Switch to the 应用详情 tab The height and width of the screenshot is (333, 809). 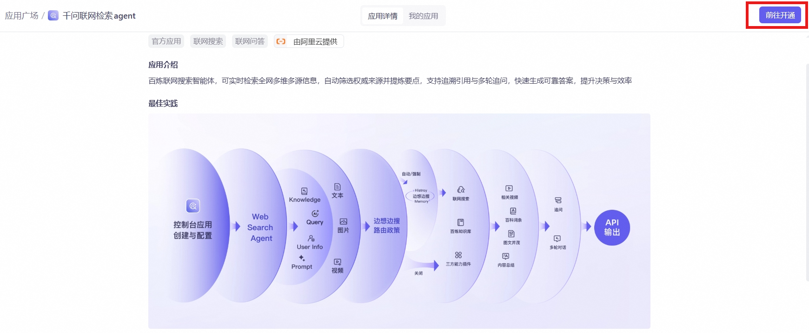[x=383, y=16]
